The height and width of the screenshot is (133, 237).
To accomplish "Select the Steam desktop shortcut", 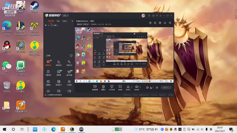I will coord(34,7).
